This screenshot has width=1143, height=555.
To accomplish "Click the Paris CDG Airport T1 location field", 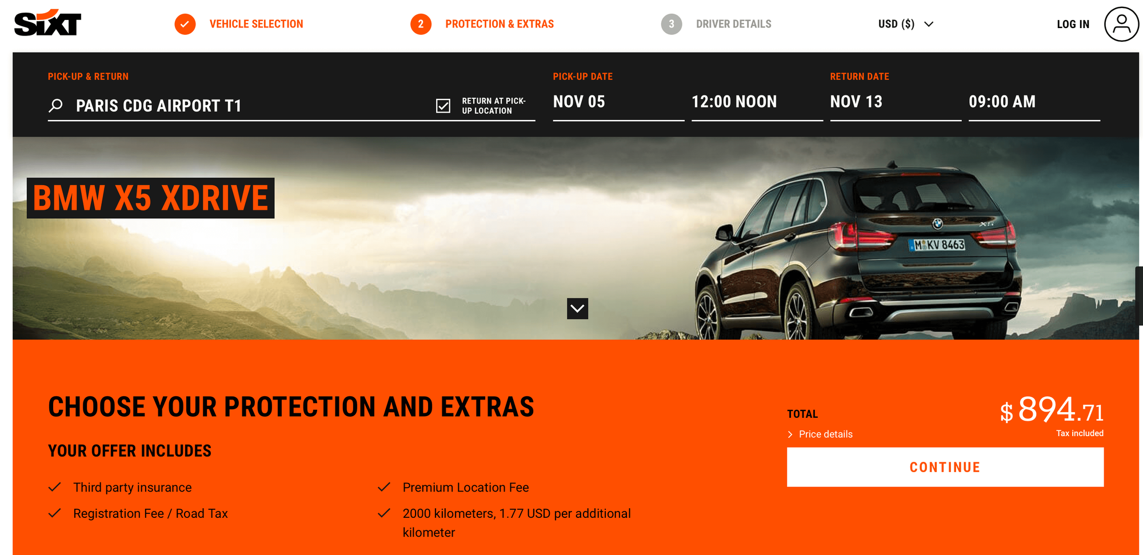I will coord(240,106).
